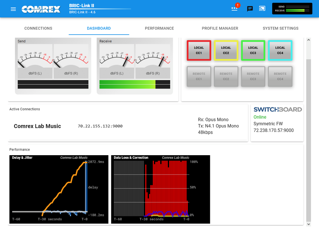The image size is (319, 230).
Task: Open the System Settings tab
Action: coord(280,28)
